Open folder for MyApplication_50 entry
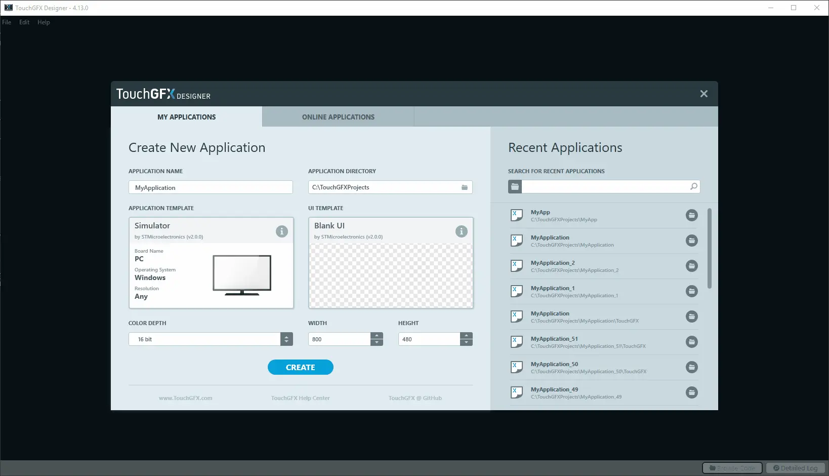 click(x=692, y=367)
